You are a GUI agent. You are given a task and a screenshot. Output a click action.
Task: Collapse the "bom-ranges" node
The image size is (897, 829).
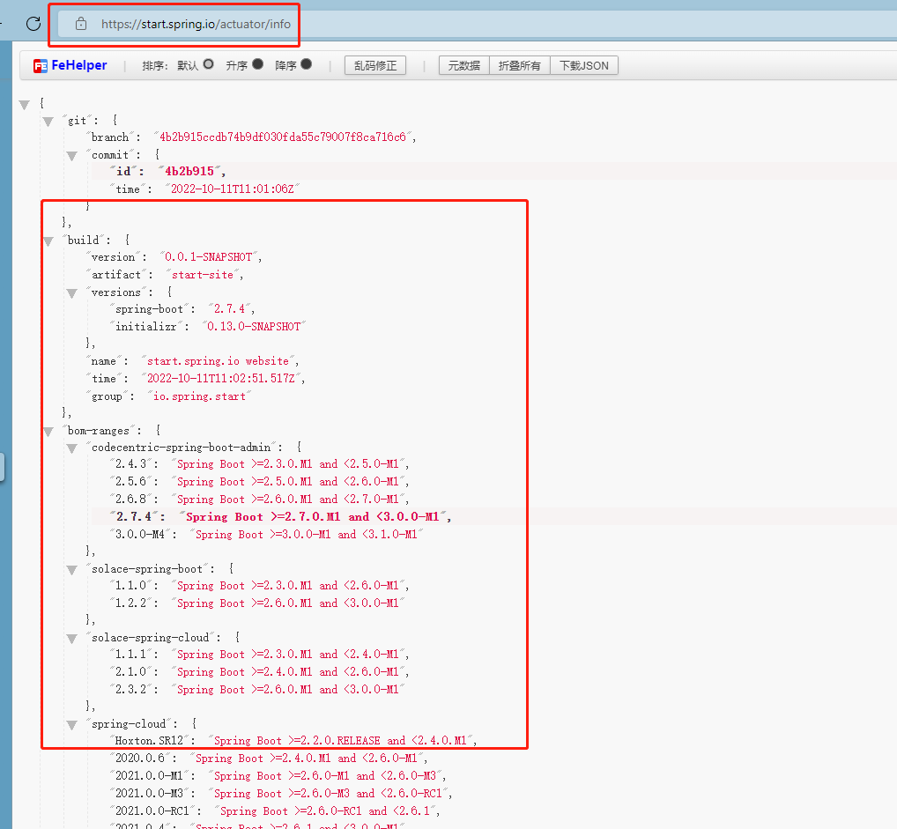click(48, 432)
